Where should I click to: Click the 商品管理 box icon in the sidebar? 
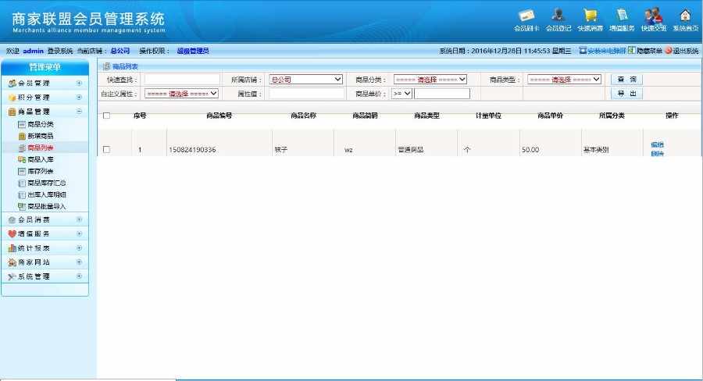pyautogui.click(x=12, y=112)
